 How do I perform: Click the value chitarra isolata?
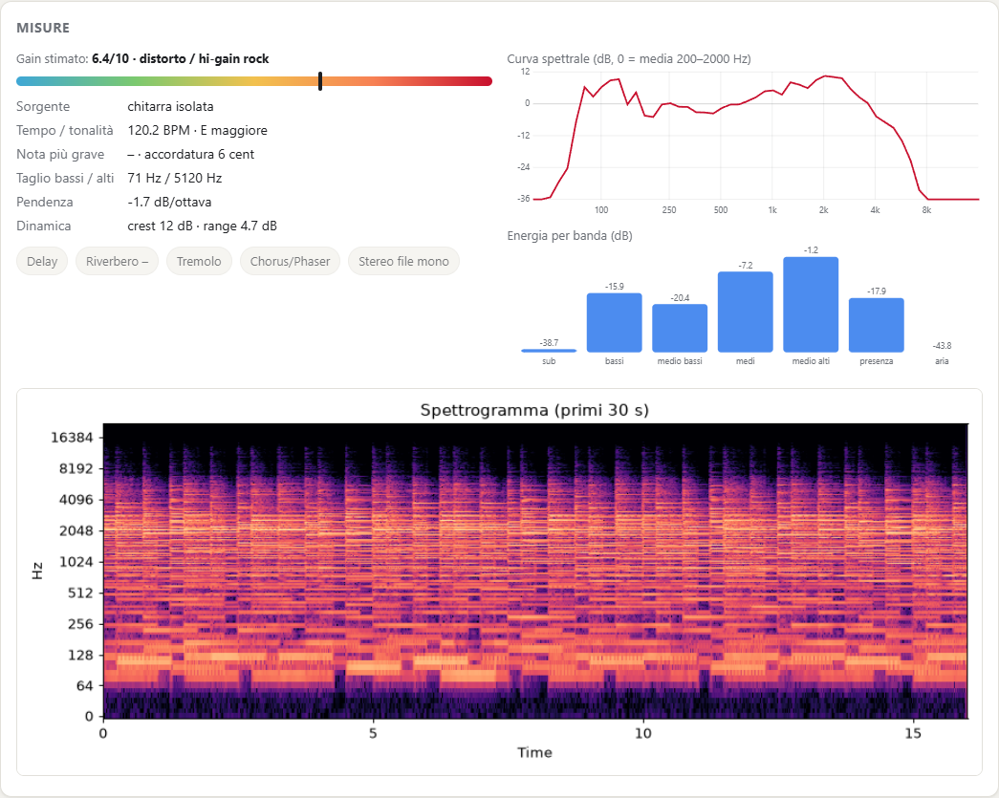170,106
